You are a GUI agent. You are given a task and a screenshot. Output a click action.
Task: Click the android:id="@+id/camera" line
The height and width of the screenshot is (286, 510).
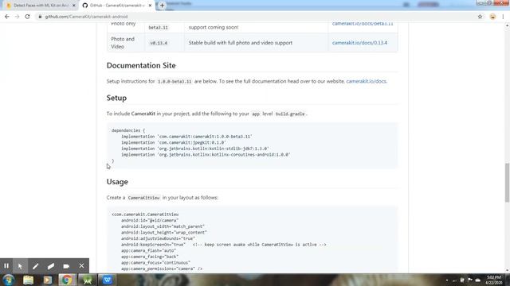(150, 221)
